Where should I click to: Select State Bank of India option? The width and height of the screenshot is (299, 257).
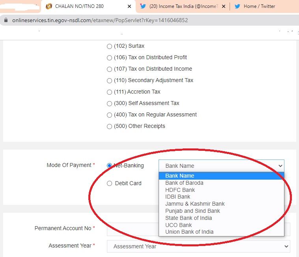coord(221,218)
